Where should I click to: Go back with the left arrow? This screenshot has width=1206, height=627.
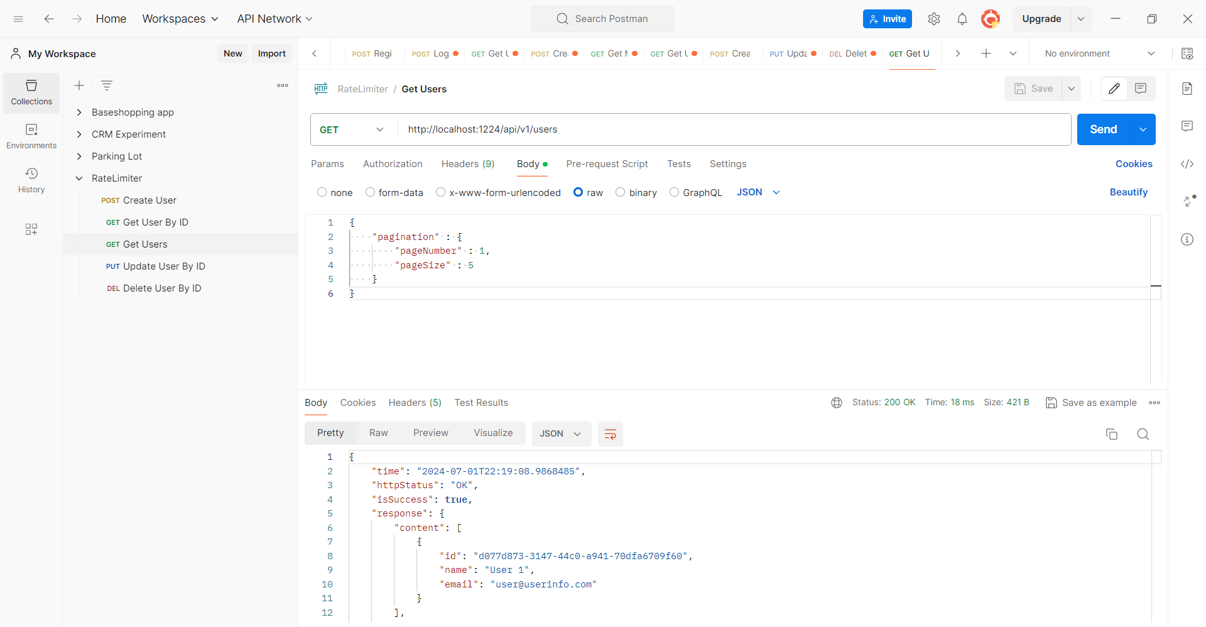pos(49,19)
